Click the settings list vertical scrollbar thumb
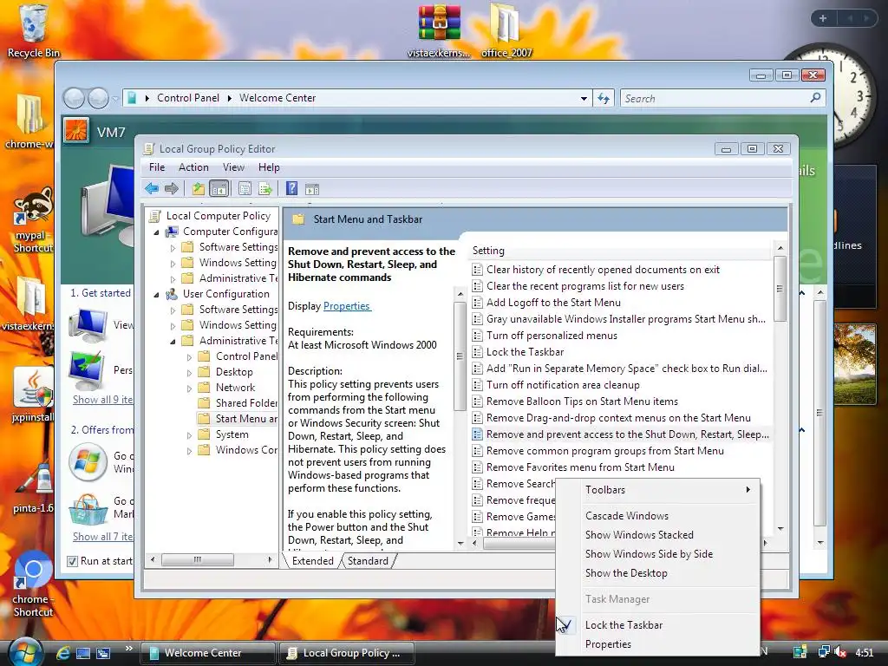 coord(780,289)
